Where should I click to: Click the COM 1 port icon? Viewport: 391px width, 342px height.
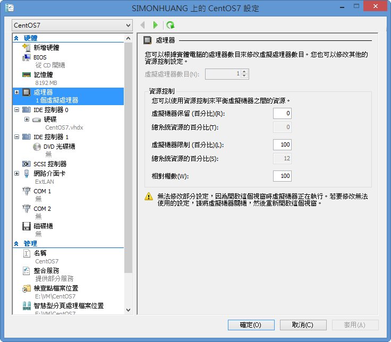pos(27,191)
